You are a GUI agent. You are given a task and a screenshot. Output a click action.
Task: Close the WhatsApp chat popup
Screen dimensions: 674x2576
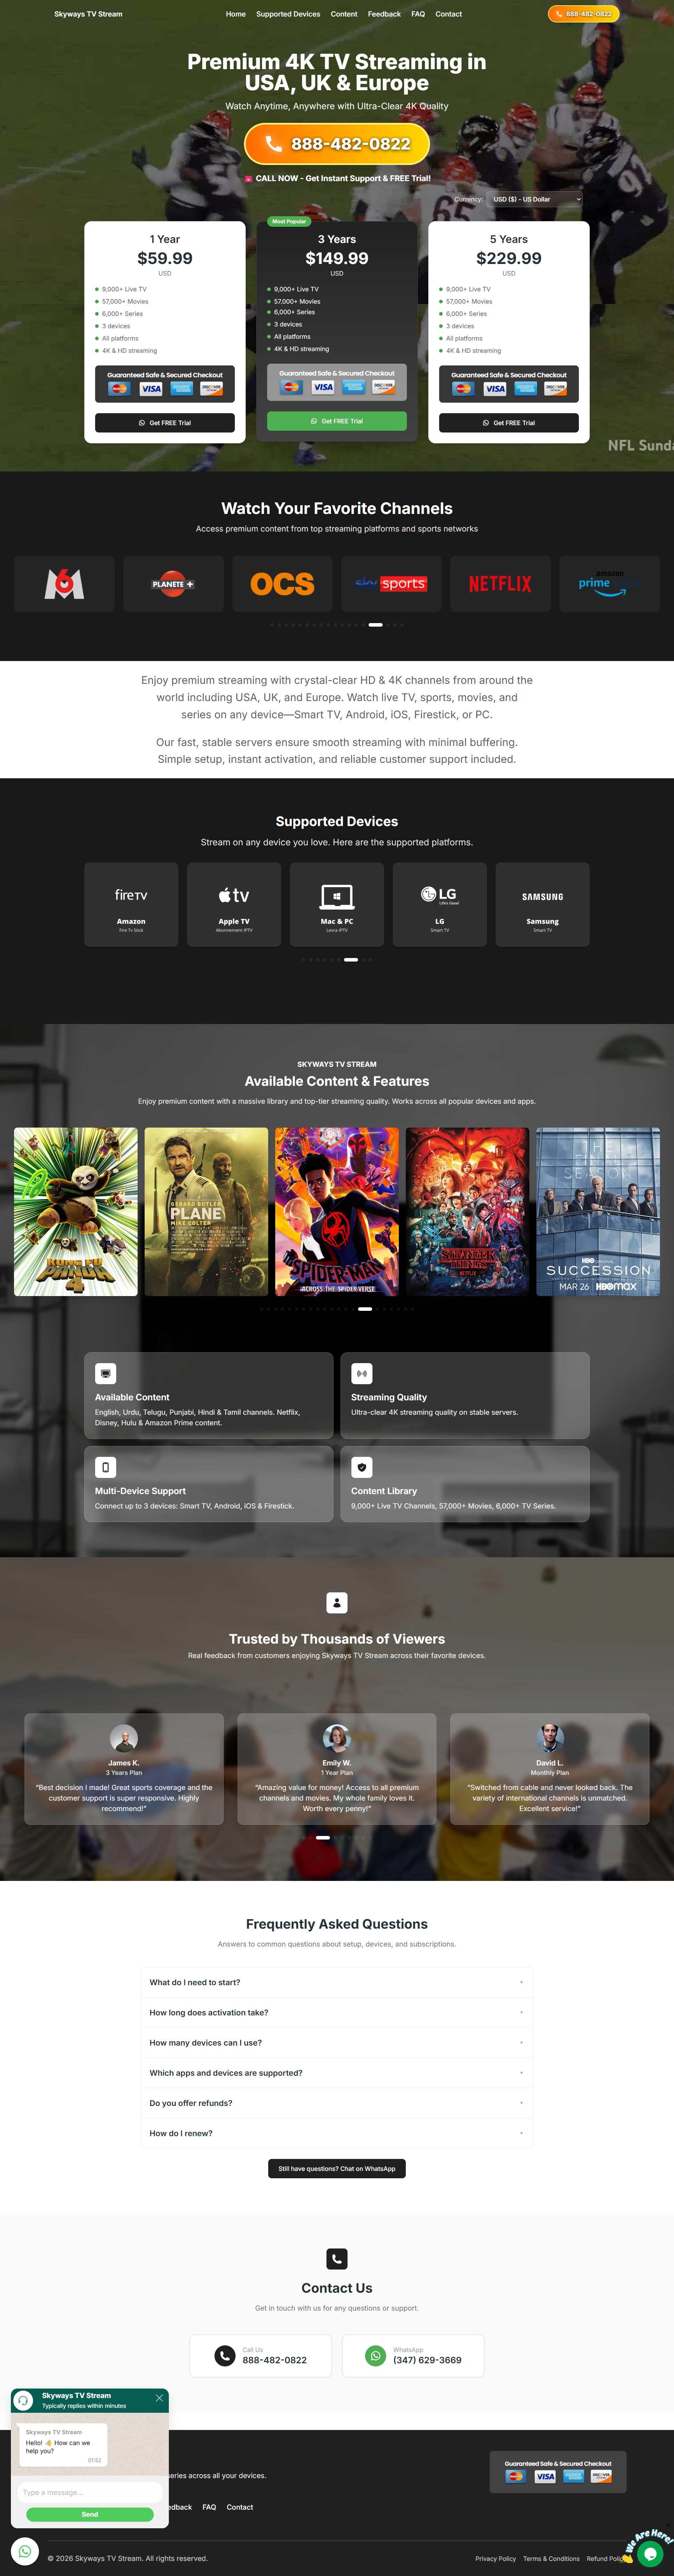tap(159, 2398)
